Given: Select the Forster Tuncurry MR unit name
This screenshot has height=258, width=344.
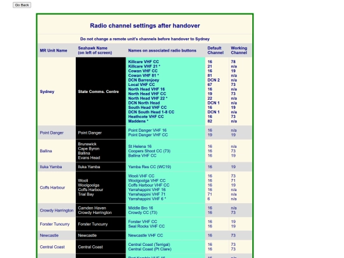Looking at the screenshot, I should pos(55,224).
